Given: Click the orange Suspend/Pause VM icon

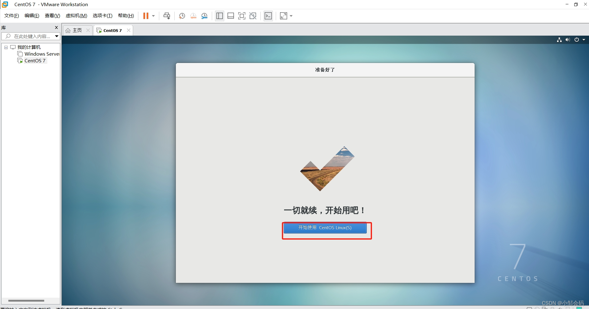Looking at the screenshot, I should click(x=146, y=16).
